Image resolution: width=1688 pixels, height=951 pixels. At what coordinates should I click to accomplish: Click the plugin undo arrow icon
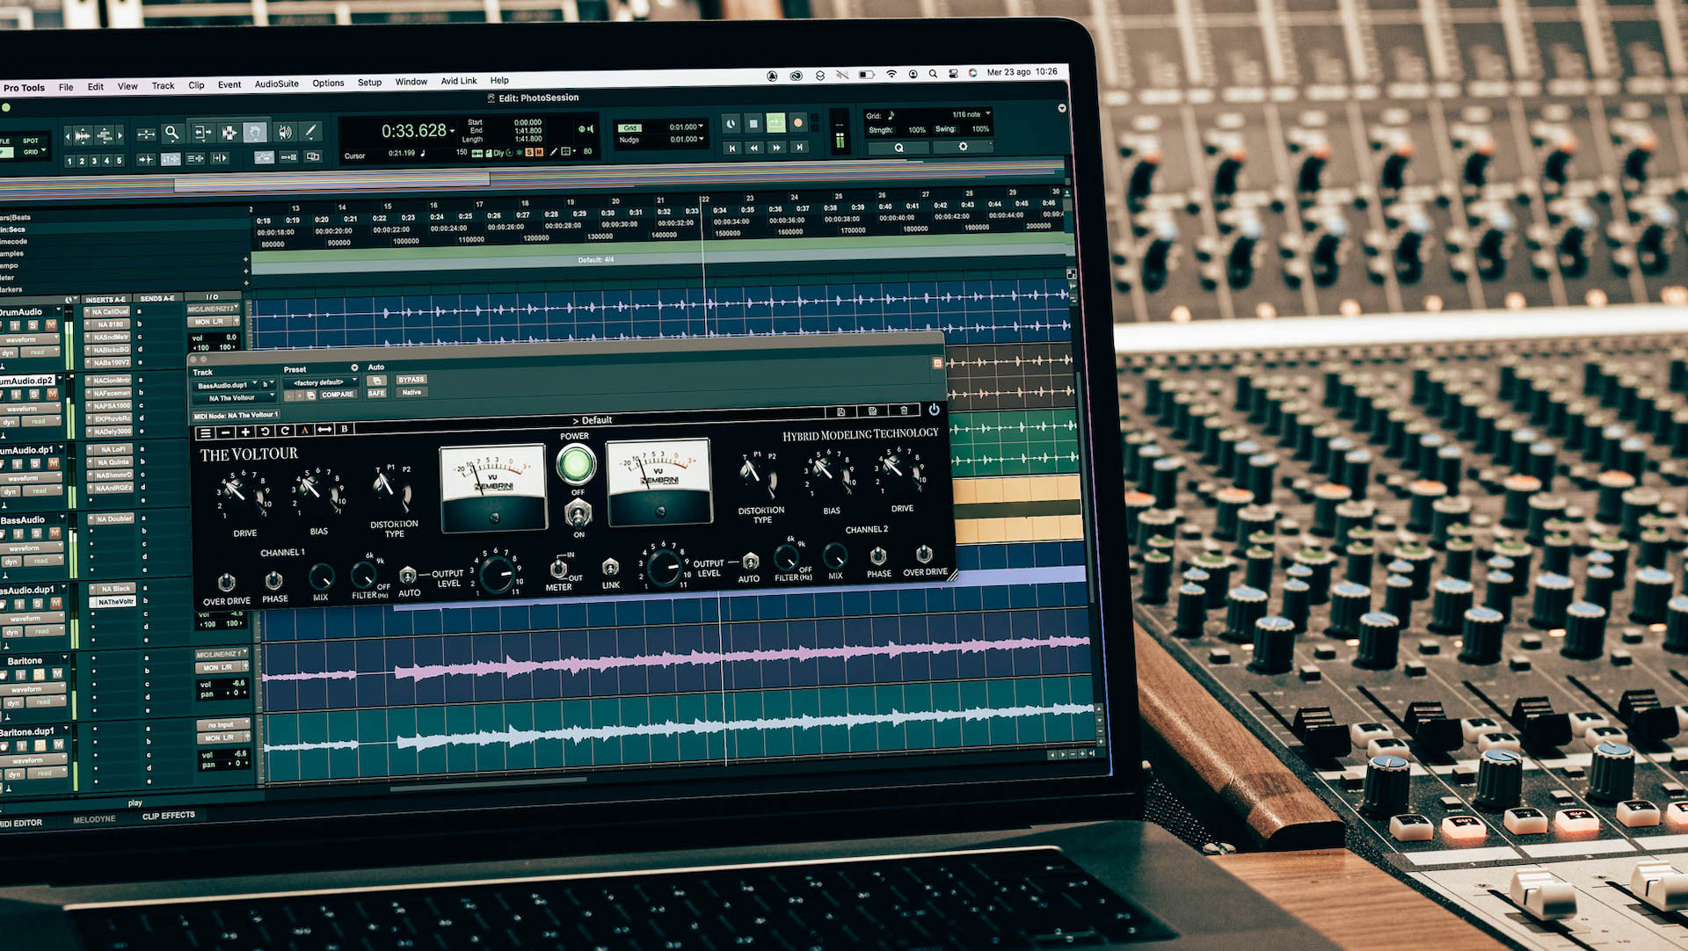click(x=265, y=432)
